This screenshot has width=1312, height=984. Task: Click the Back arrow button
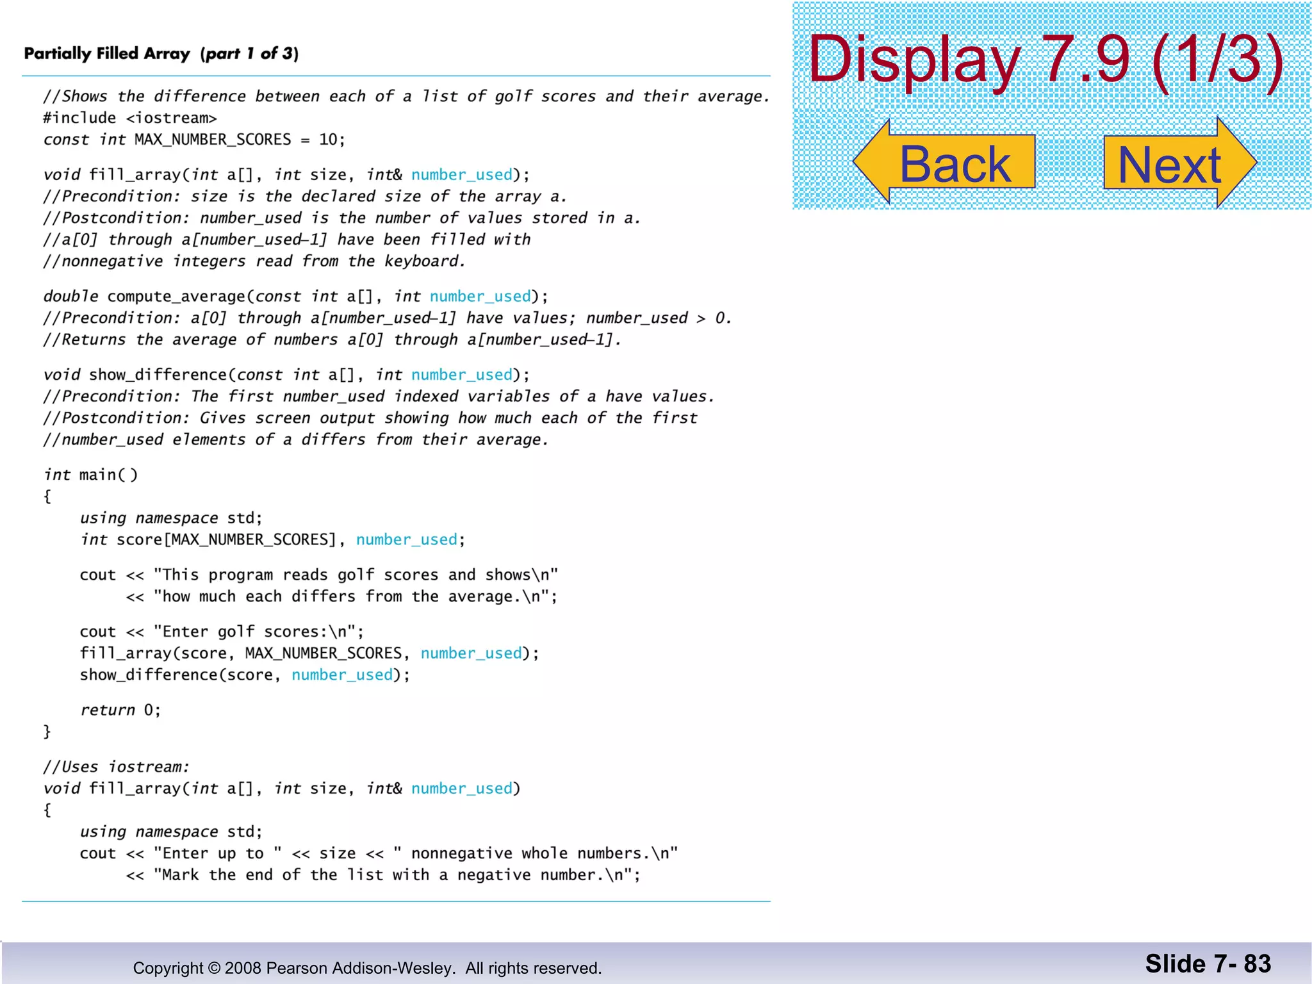click(944, 162)
